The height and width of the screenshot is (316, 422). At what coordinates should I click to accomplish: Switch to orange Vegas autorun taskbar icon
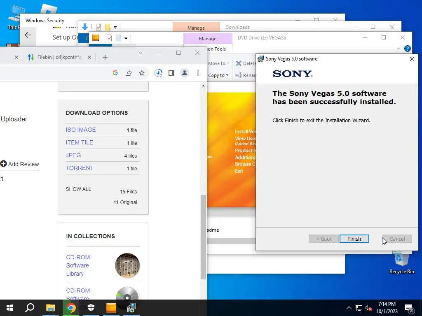click(x=111, y=308)
